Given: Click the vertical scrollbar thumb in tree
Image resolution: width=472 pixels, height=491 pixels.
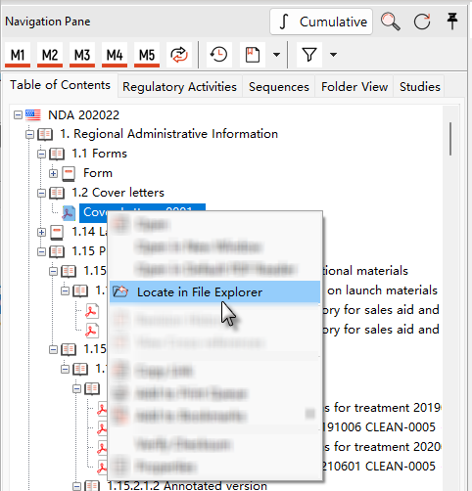Looking at the screenshot, I should (x=450, y=139).
